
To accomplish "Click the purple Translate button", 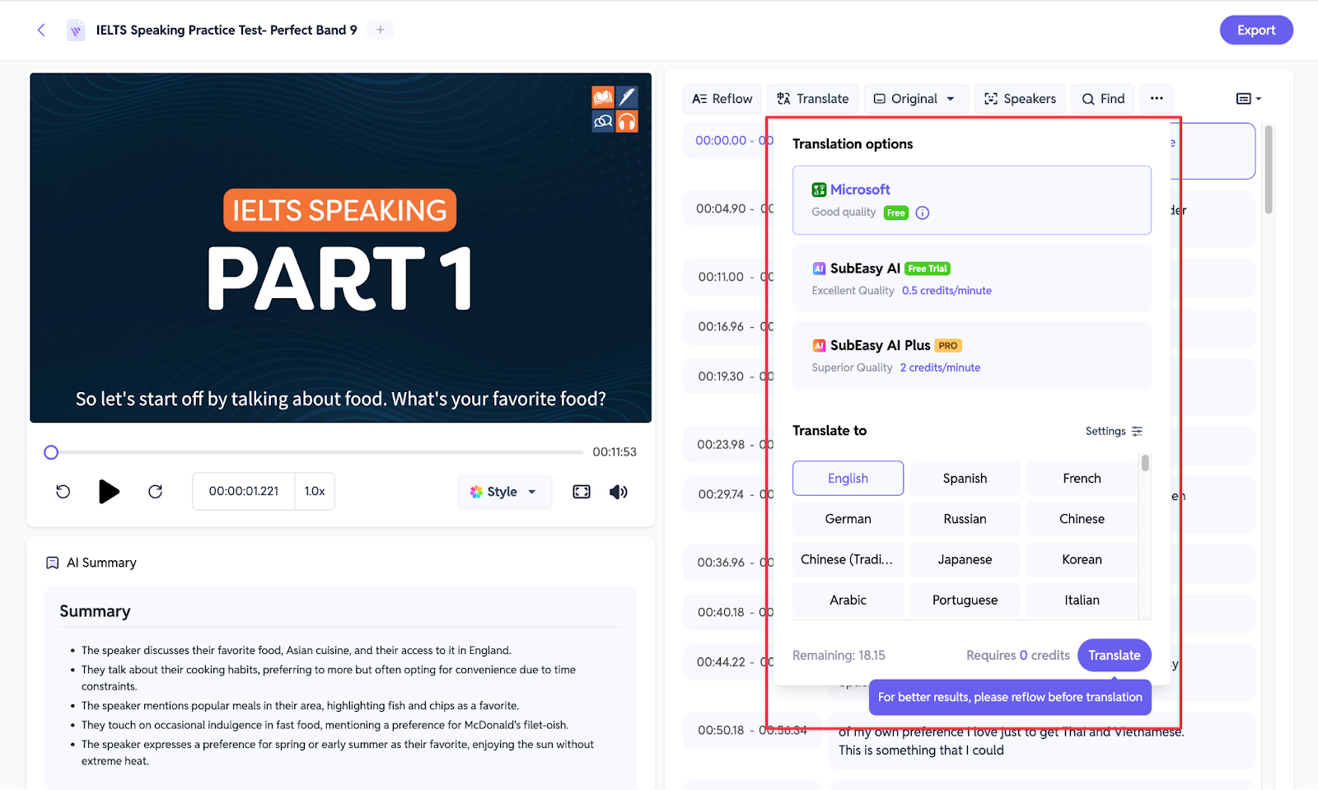I will (x=1115, y=656).
